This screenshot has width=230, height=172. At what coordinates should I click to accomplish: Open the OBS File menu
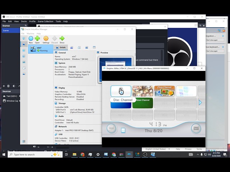(4, 21)
